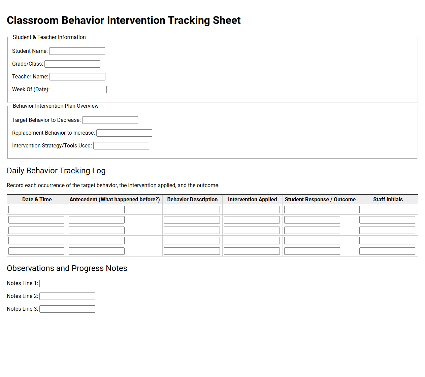Click the Student Name input field
425x377 pixels.
click(x=77, y=51)
